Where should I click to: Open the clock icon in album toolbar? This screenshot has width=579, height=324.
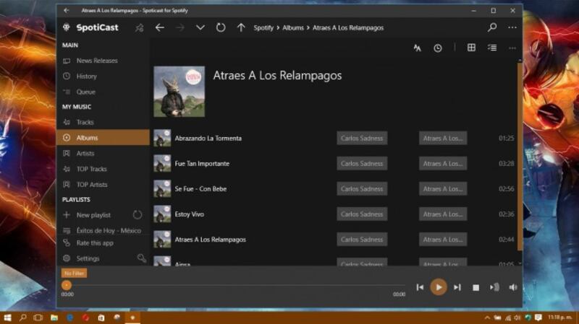click(x=438, y=48)
